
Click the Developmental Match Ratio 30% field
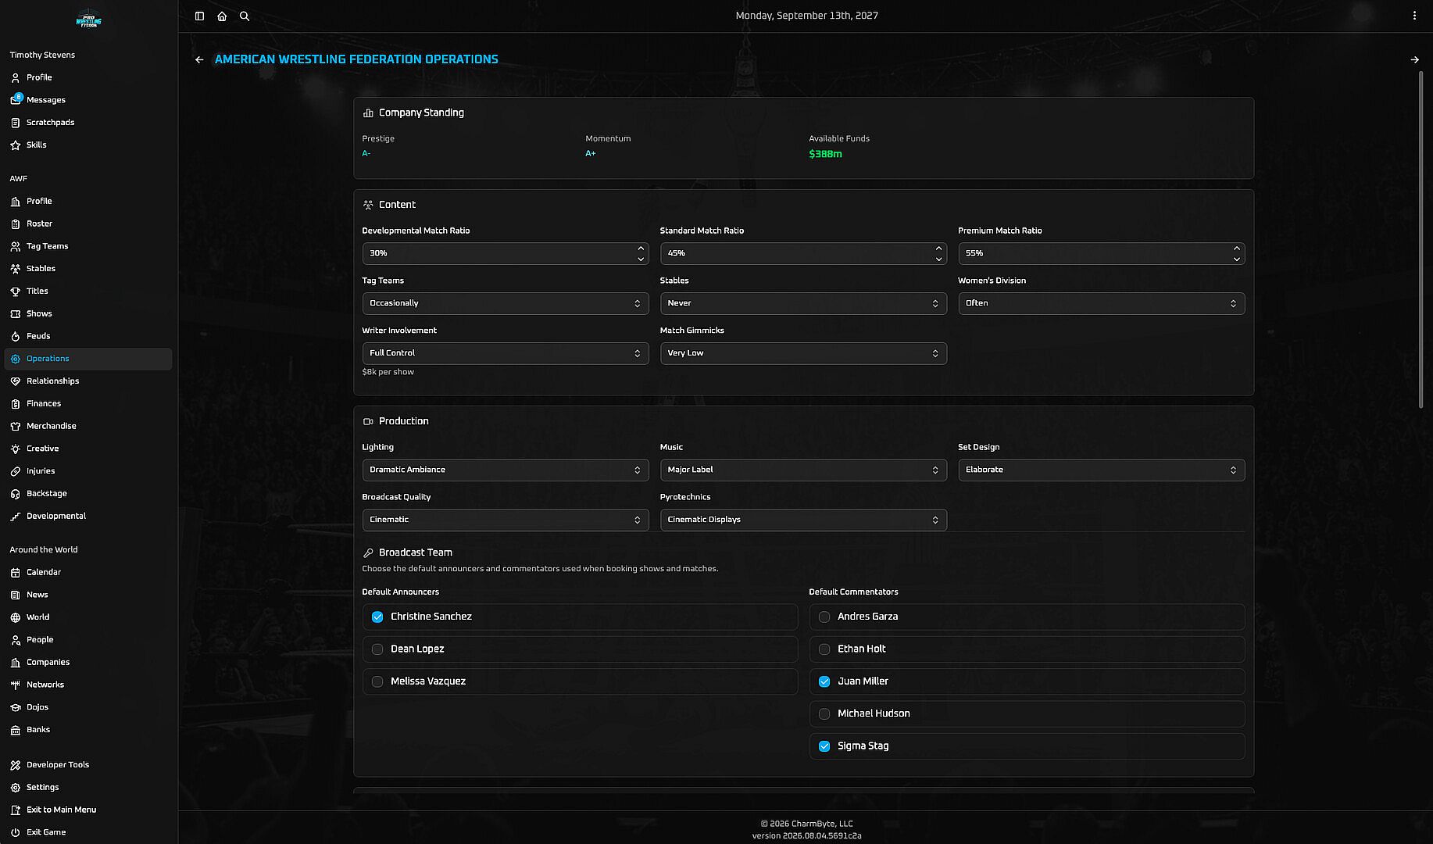[x=505, y=253]
